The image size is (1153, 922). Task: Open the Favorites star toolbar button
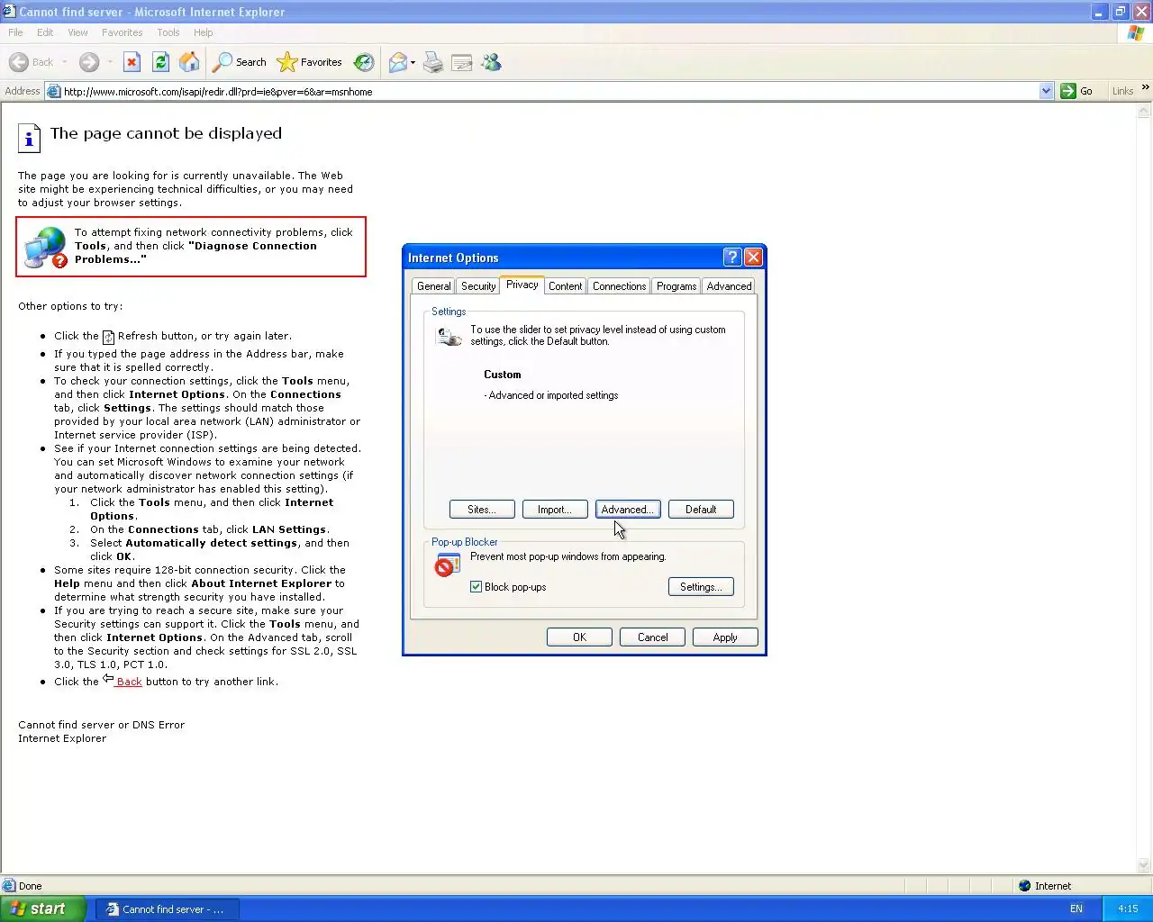click(x=310, y=62)
